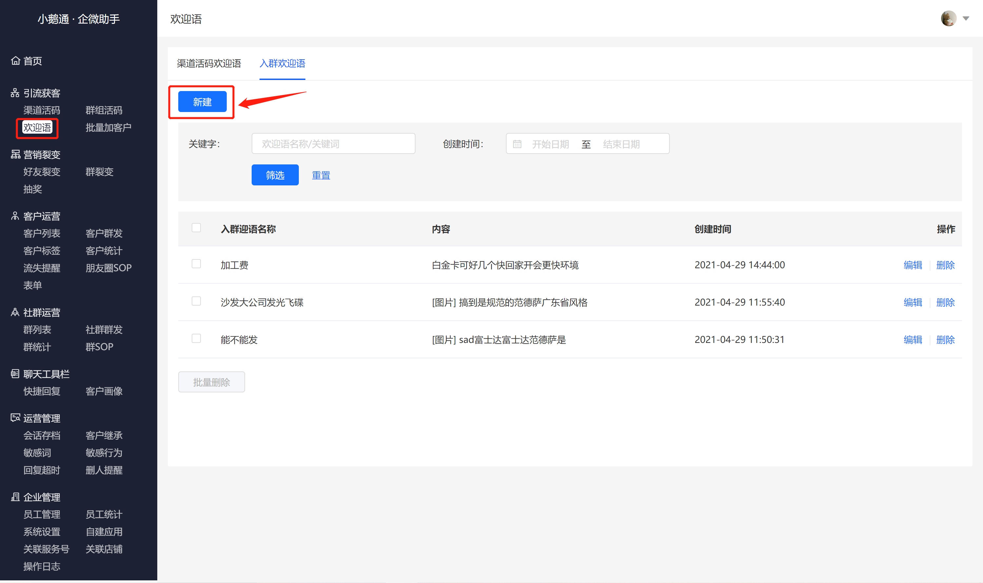Toggle the select-all checkbox in table header
This screenshot has width=983, height=583.
click(x=196, y=228)
